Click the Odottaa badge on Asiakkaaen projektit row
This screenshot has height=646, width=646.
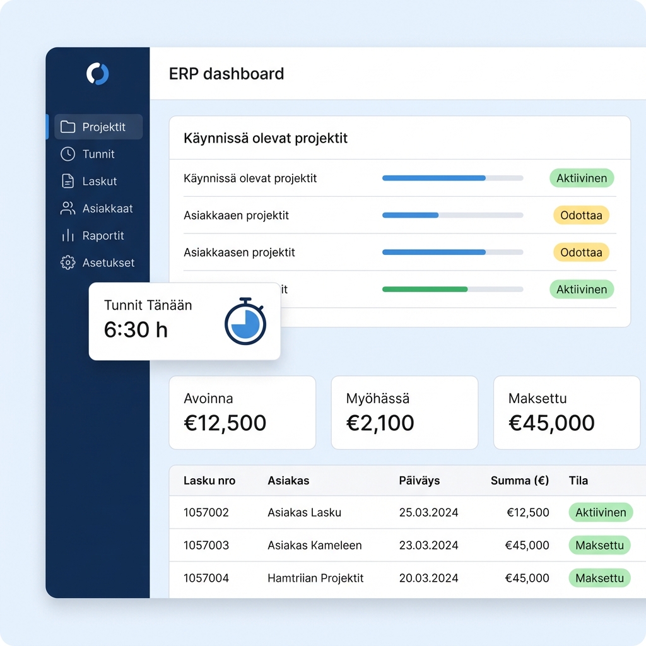click(x=581, y=215)
